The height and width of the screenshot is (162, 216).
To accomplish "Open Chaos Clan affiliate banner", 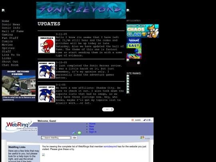I will click(x=142, y=31).
